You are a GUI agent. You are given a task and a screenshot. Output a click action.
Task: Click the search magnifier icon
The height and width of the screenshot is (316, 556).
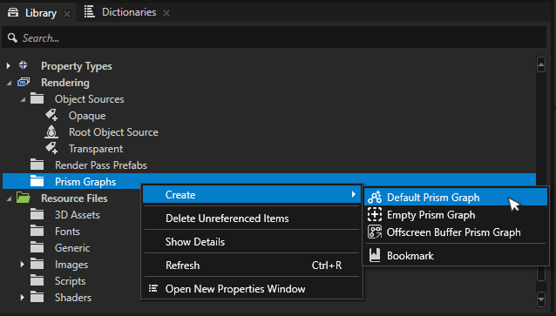[x=12, y=37]
